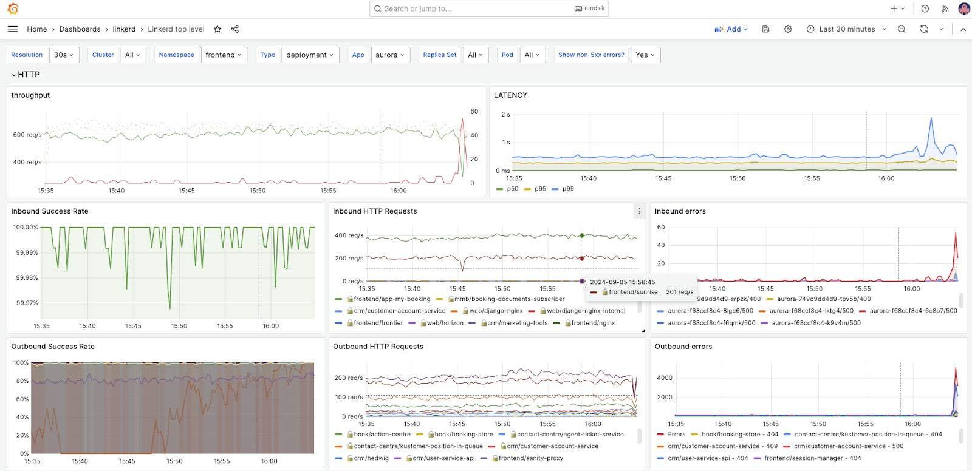972x471 pixels.
Task: Click the throughput panel title
Action: pyautogui.click(x=30, y=95)
